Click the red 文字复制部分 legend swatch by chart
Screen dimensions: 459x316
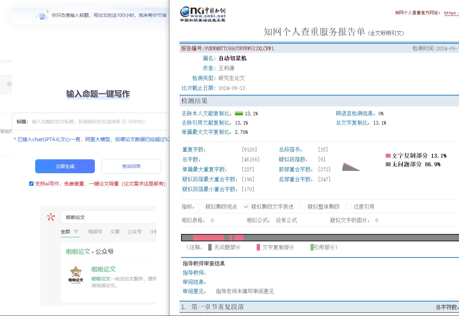click(x=388, y=156)
